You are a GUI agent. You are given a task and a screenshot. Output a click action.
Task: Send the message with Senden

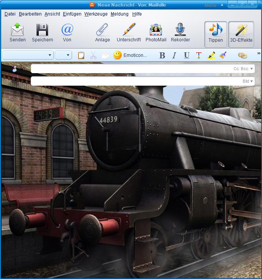tap(17, 33)
